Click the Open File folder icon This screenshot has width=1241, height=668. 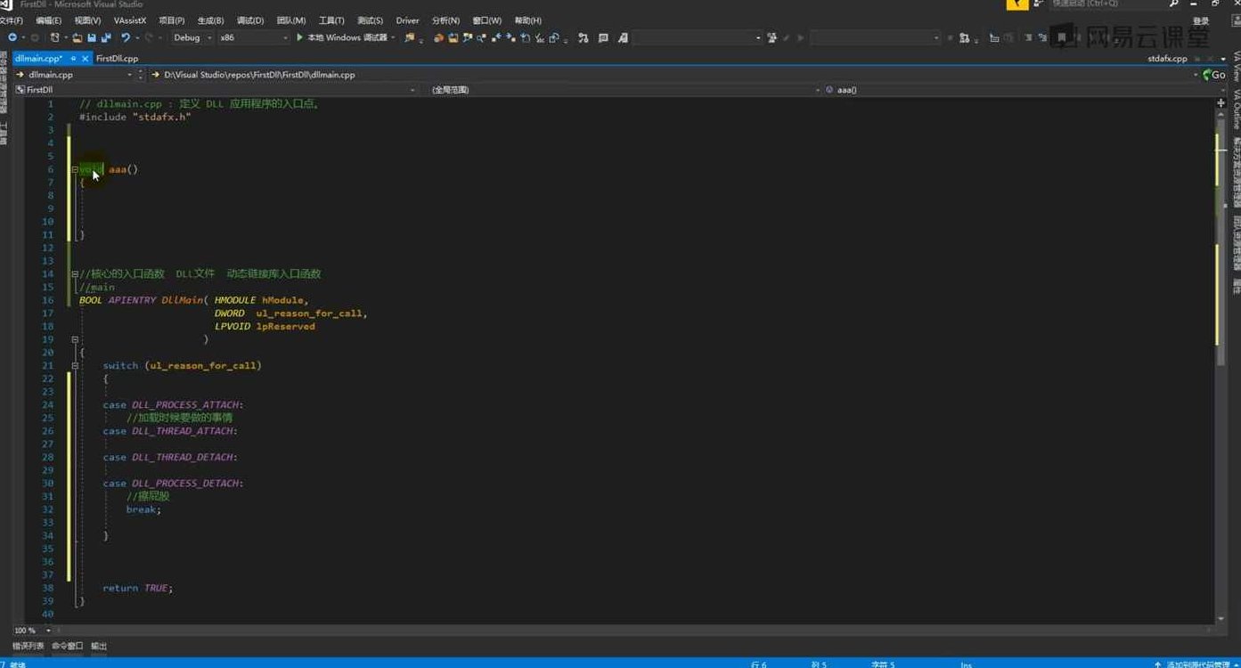[78, 38]
